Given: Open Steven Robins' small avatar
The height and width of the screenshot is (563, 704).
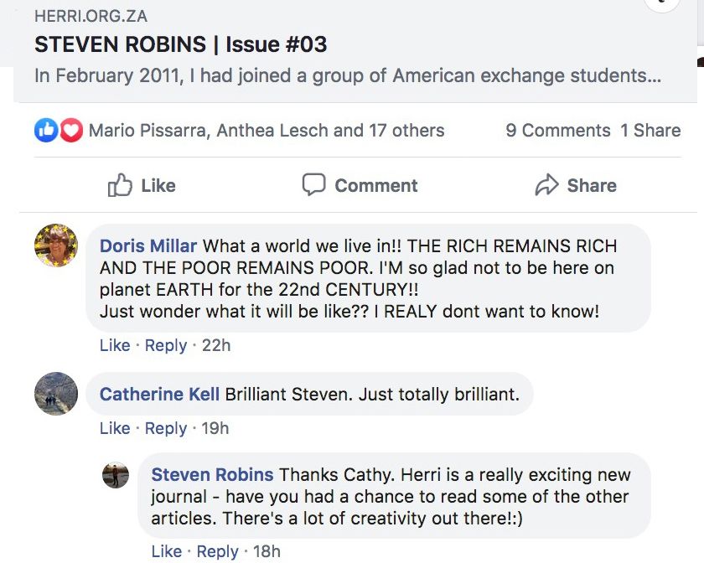Looking at the screenshot, I should pos(116,475).
